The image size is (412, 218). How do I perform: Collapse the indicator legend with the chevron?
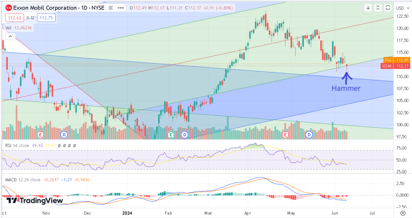pos(10,37)
